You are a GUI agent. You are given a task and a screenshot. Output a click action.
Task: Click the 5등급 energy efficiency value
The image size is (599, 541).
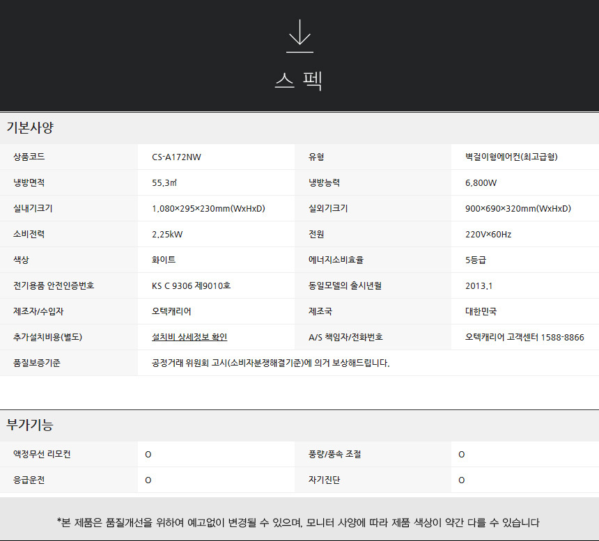tap(475, 260)
